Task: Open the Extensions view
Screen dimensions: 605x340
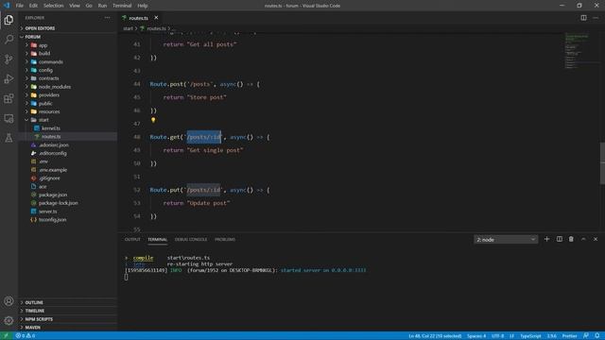Action: pyautogui.click(x=9, y=98)
